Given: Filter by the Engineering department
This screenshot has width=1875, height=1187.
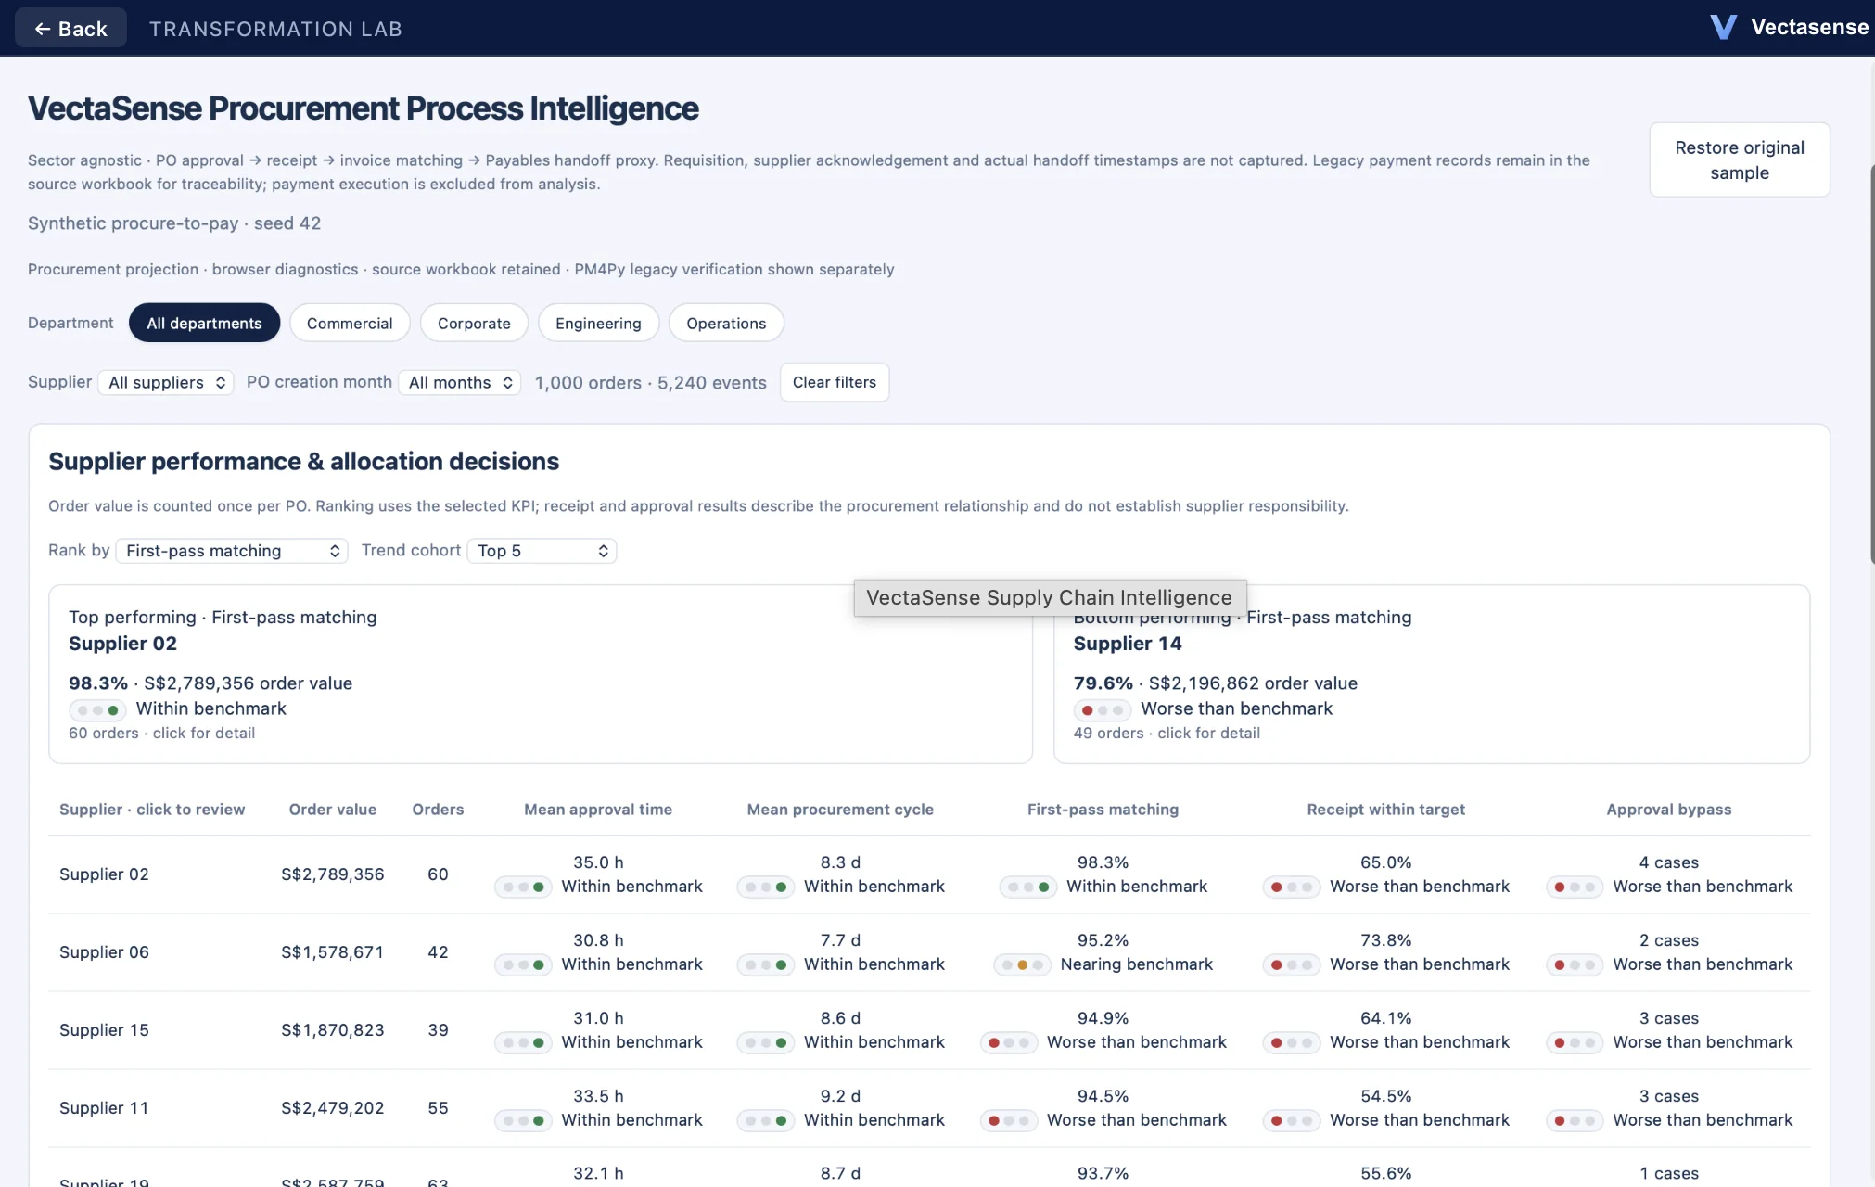Looking at the screenshot, I should (598, 323).
